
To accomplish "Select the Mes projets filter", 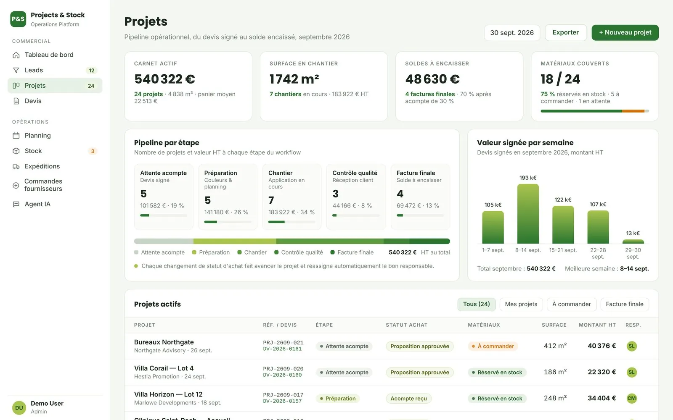I will click(521, 304).
